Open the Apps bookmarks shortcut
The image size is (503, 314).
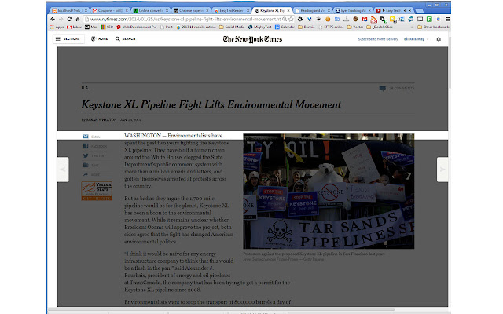pos(57,27)
